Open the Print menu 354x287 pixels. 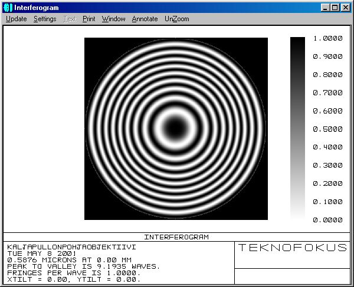[89, 19]
